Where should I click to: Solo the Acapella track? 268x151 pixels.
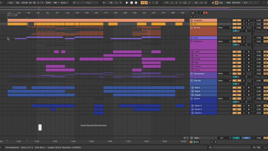244,20
